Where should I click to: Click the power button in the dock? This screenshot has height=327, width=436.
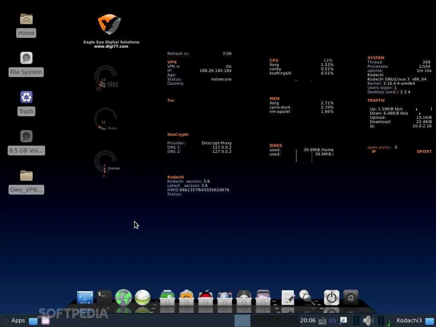331,298
